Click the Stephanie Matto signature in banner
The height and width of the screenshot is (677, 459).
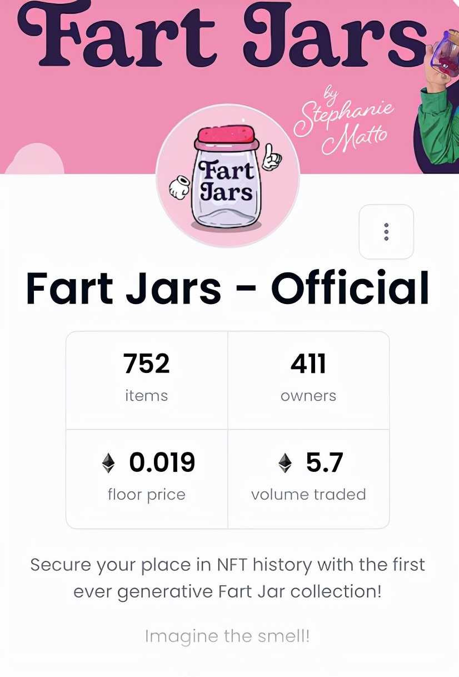[x=345, y=121]
